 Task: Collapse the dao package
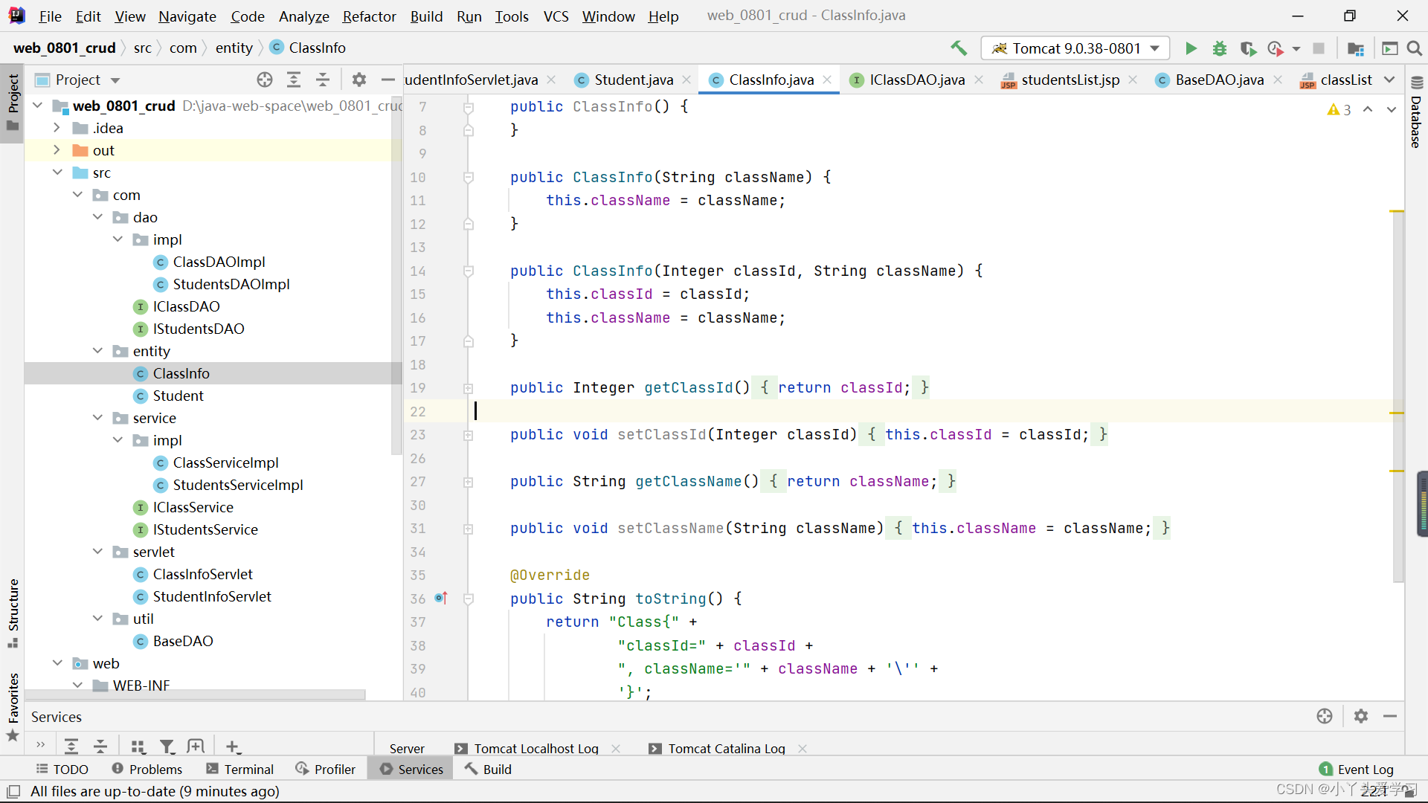[x=97, y=217]
